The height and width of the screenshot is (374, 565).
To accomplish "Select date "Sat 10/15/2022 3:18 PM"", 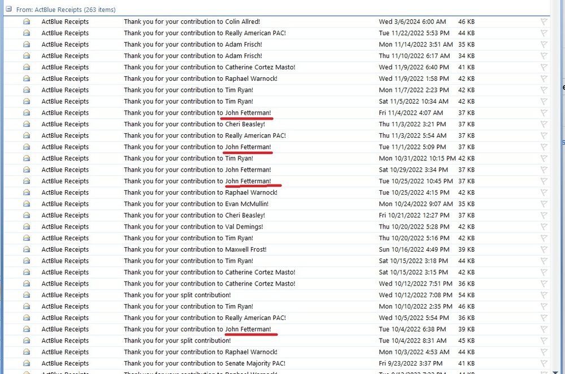I will 414,261.
